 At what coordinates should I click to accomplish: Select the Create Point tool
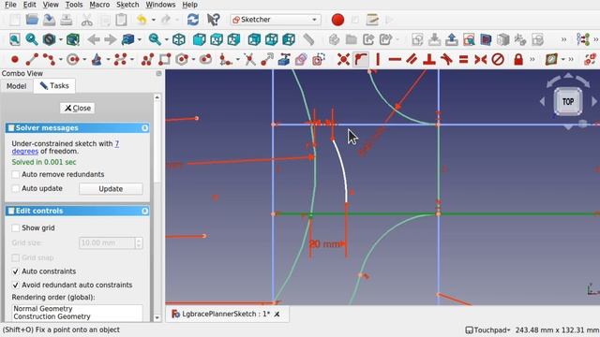15,59
